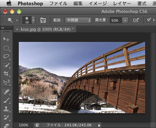
Task: Select the Quick Selection tool
Action: pyautogui.click(x=6, y=65)
